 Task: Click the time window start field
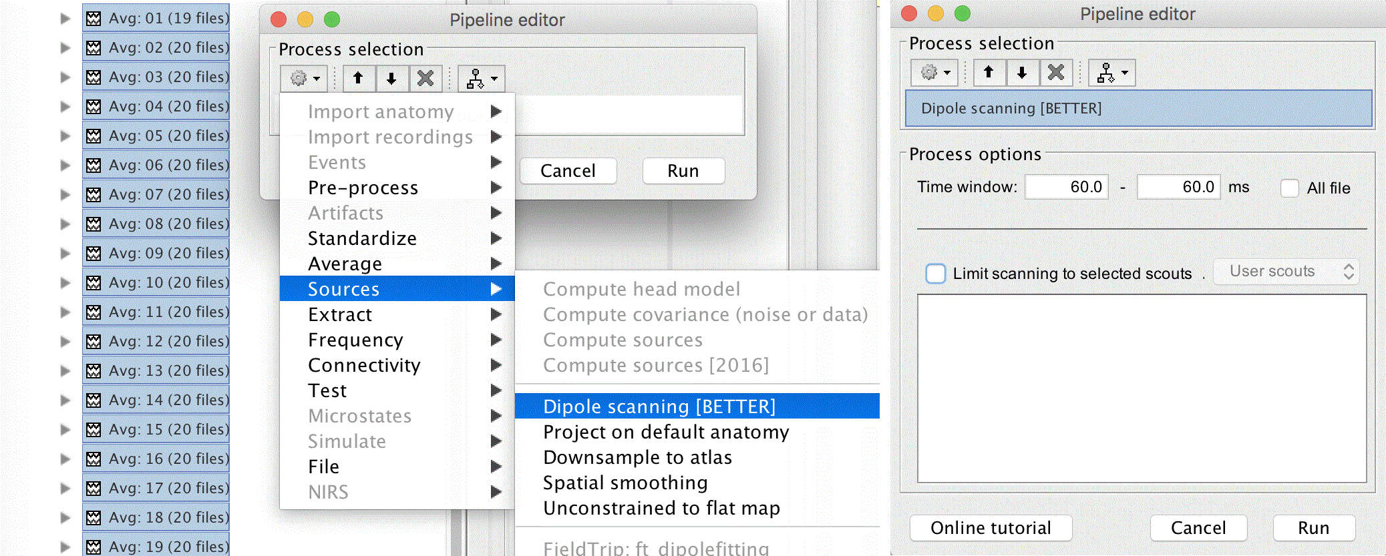[x=1067, y=187]
